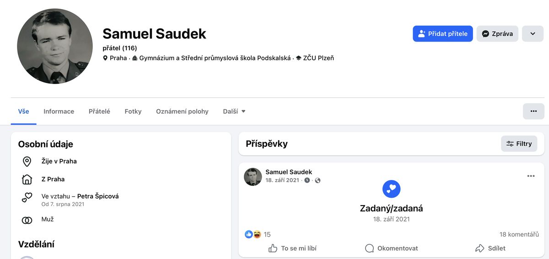Switch to the Informace tab
The height and width of the screenshot is (259, 549).
click(x=59, y=111)
